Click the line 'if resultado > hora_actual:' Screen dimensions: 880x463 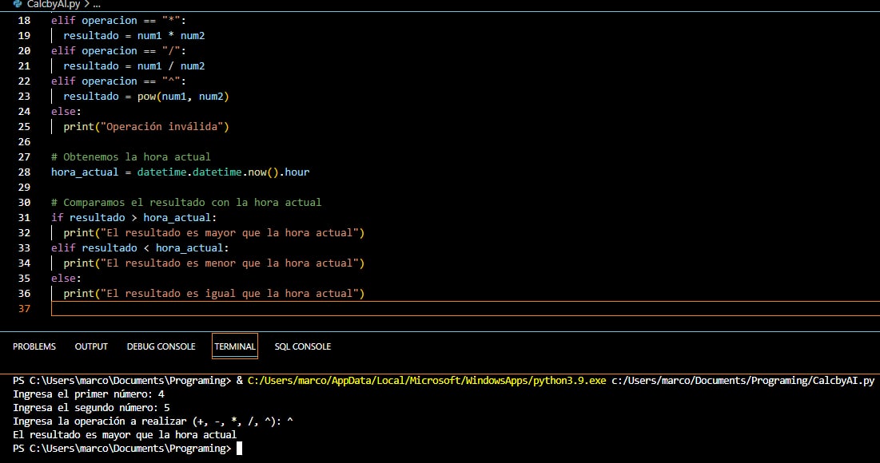coord(133,217)
